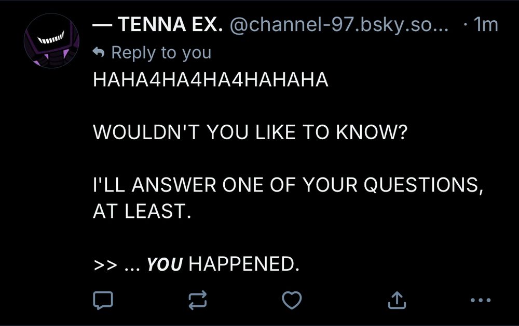This screenshot has height=326, width=519.
Task: Click the small reply arrow beside 'Reply to you'
Action: [x=99, y=52]
